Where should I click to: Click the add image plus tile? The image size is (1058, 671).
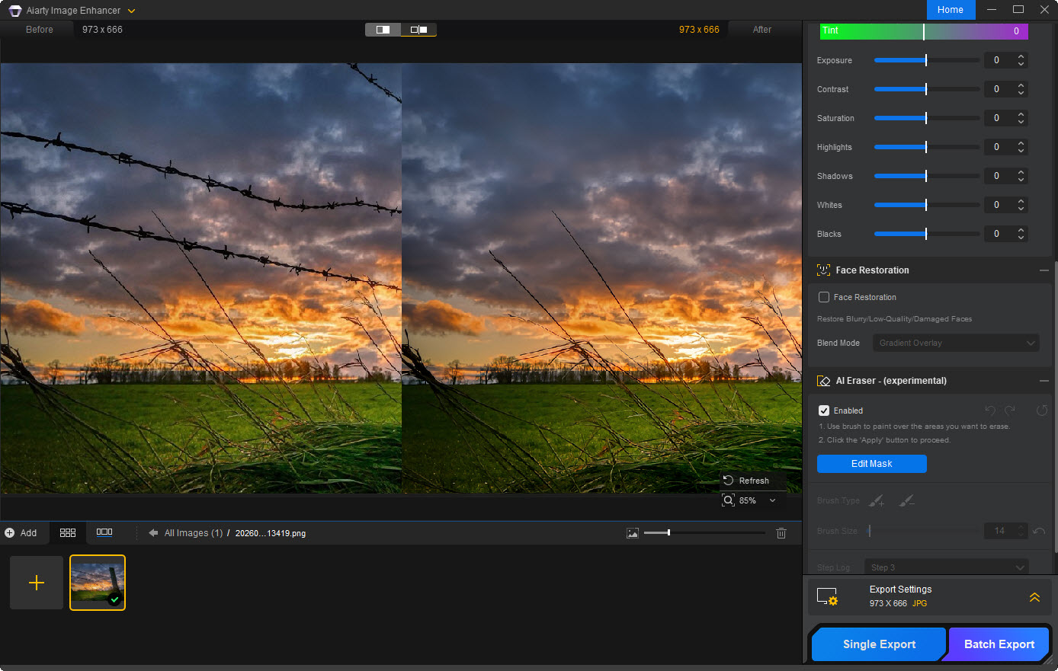pyautogui.click(x=37, y=583)
